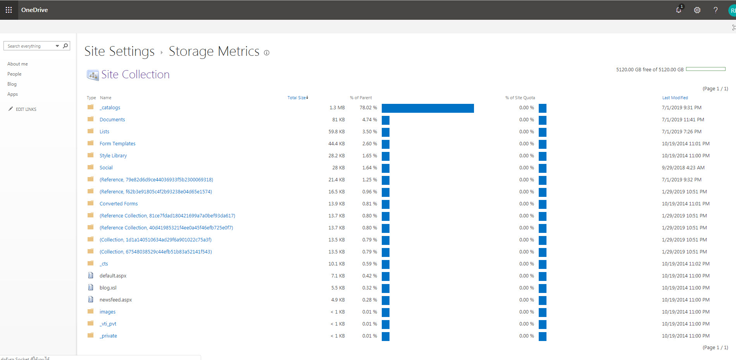The image size is (736, 360).
Task: Click the _vti_pvt folder name
Action: [x=108, y=324]
